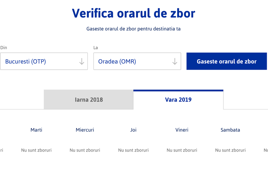Screen dimensions: 268x179
Task: Click the down arrow in the La field
Action: (175, 62)
